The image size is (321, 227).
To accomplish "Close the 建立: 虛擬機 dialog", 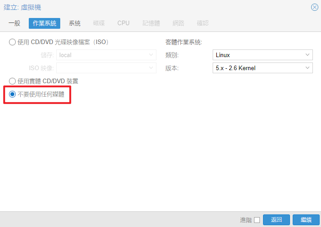I will pyautogui.click(x=315, y=7).
